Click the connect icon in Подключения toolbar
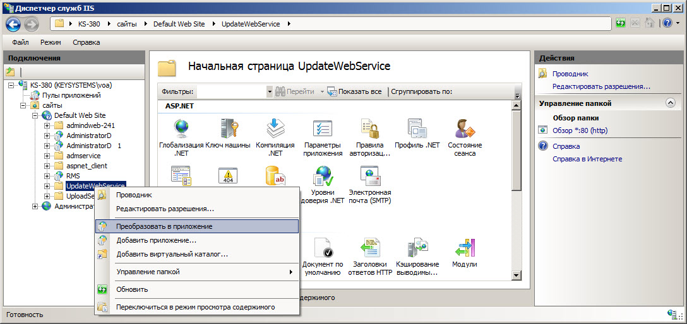Screen dimensions: 687x324 11,72
